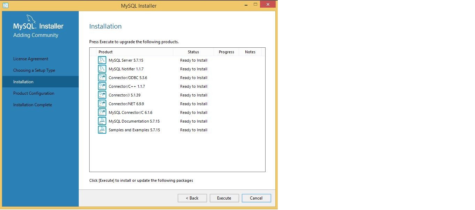Click the MySQL Documentation 5.7.15 icon
The width and height of the screenshot is (475, 210).
coord(102,121)
